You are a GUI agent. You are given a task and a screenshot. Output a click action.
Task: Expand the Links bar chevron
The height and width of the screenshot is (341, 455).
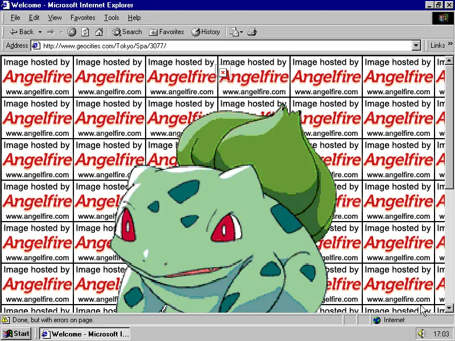[x=449, y=45]
